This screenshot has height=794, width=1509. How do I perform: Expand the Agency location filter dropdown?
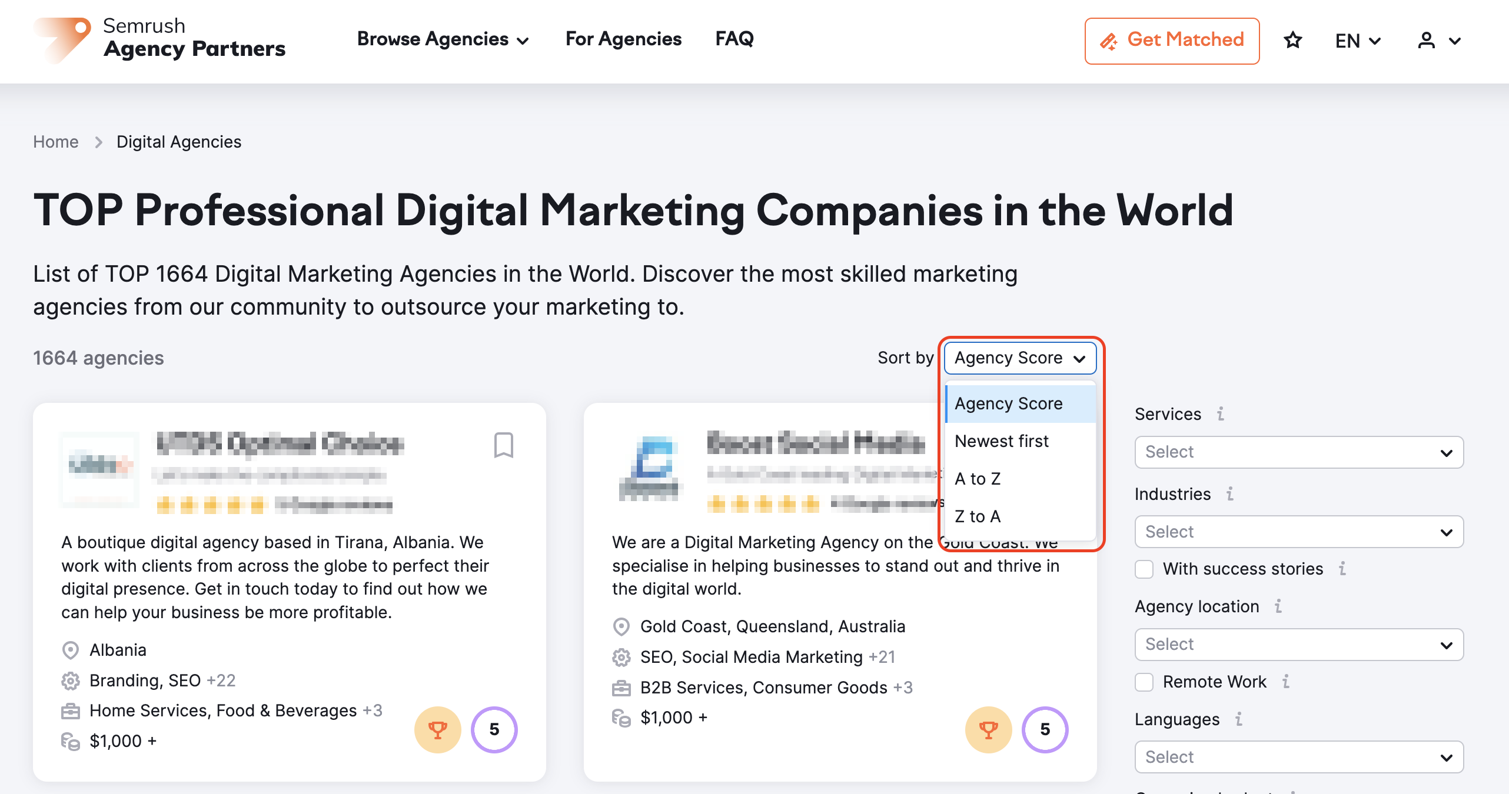click(1297, 643)
